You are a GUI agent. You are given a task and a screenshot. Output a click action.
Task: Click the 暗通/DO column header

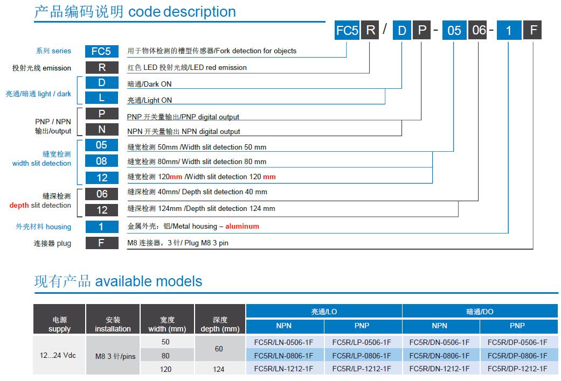pos(480,312)
